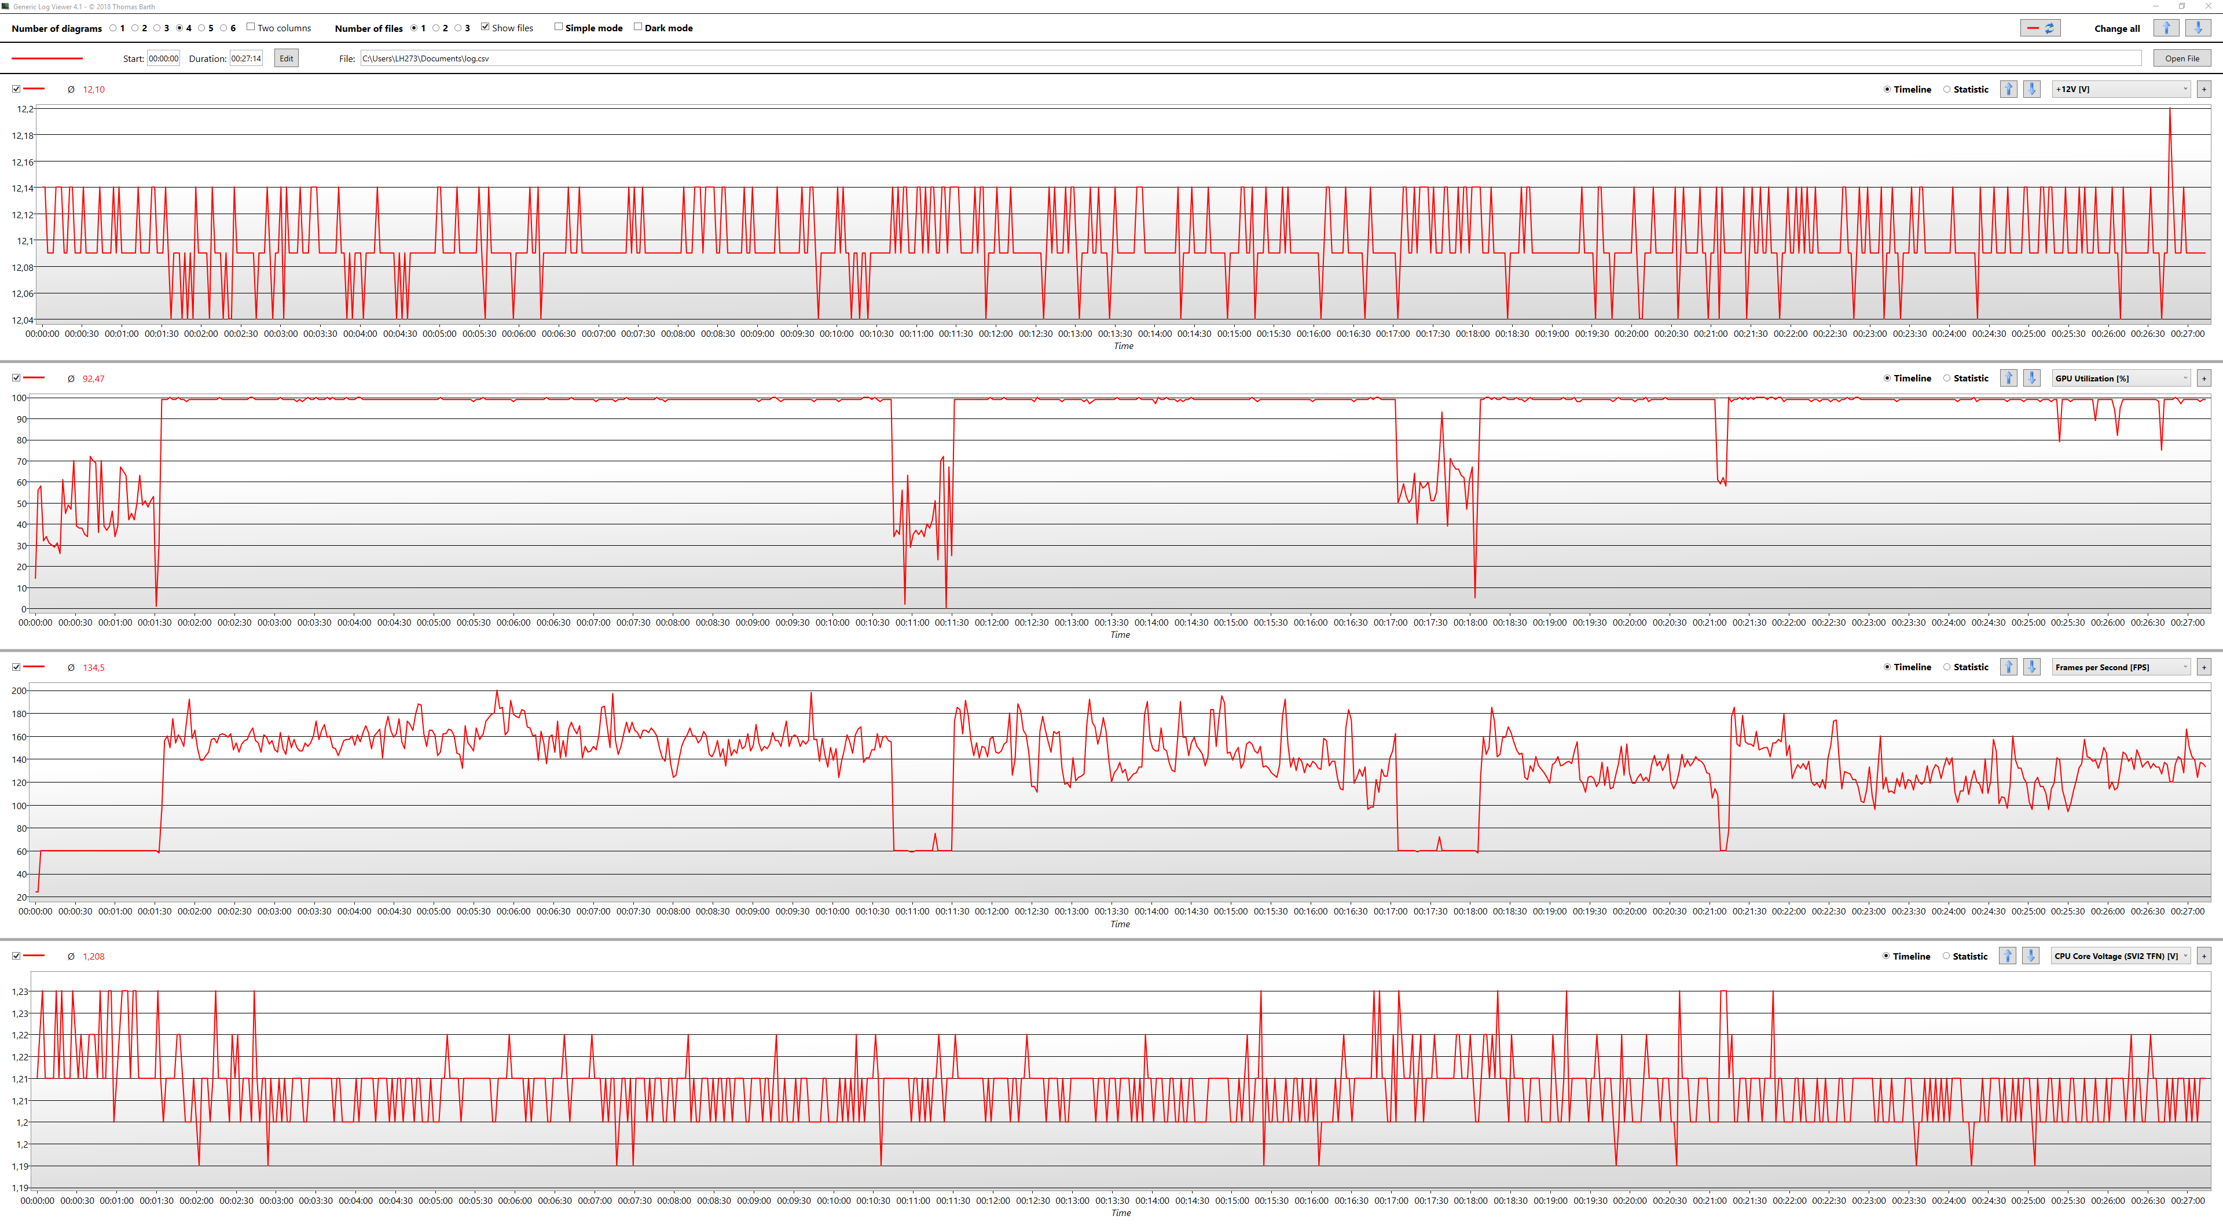Screen dimensions: 2223x1227
Task: Switch FPS chart to Statistic view
Action: pyautogui.click(x=1947, y=667)
